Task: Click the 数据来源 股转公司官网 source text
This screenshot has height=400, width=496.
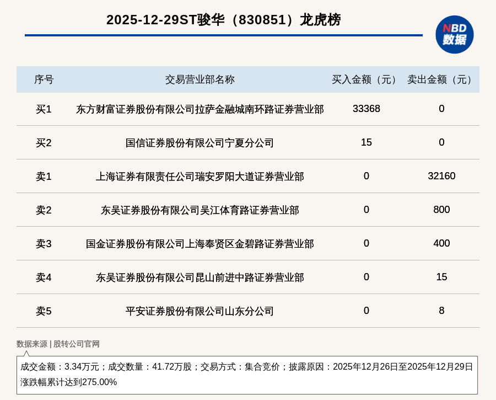Action: tap(58, 344)
